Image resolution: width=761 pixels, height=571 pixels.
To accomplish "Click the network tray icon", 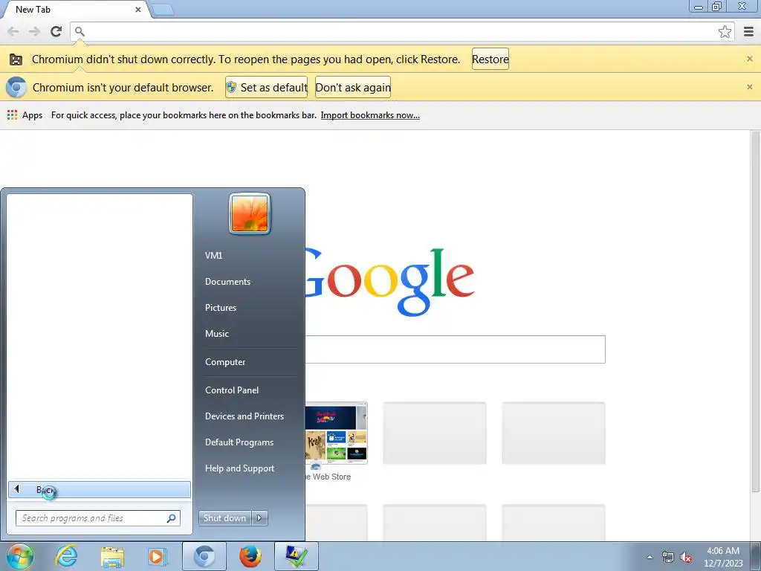I will point(668,558).
